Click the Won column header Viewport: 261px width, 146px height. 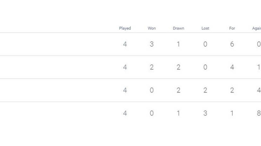152,28
